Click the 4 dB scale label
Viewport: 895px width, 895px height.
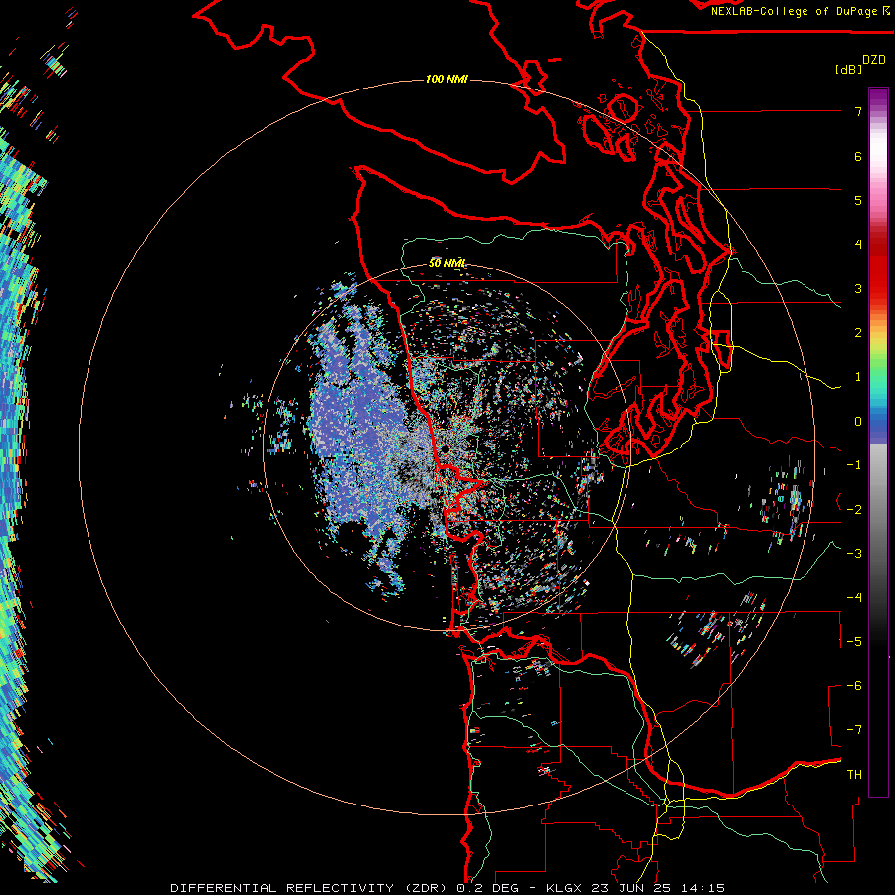coord(858,245)
